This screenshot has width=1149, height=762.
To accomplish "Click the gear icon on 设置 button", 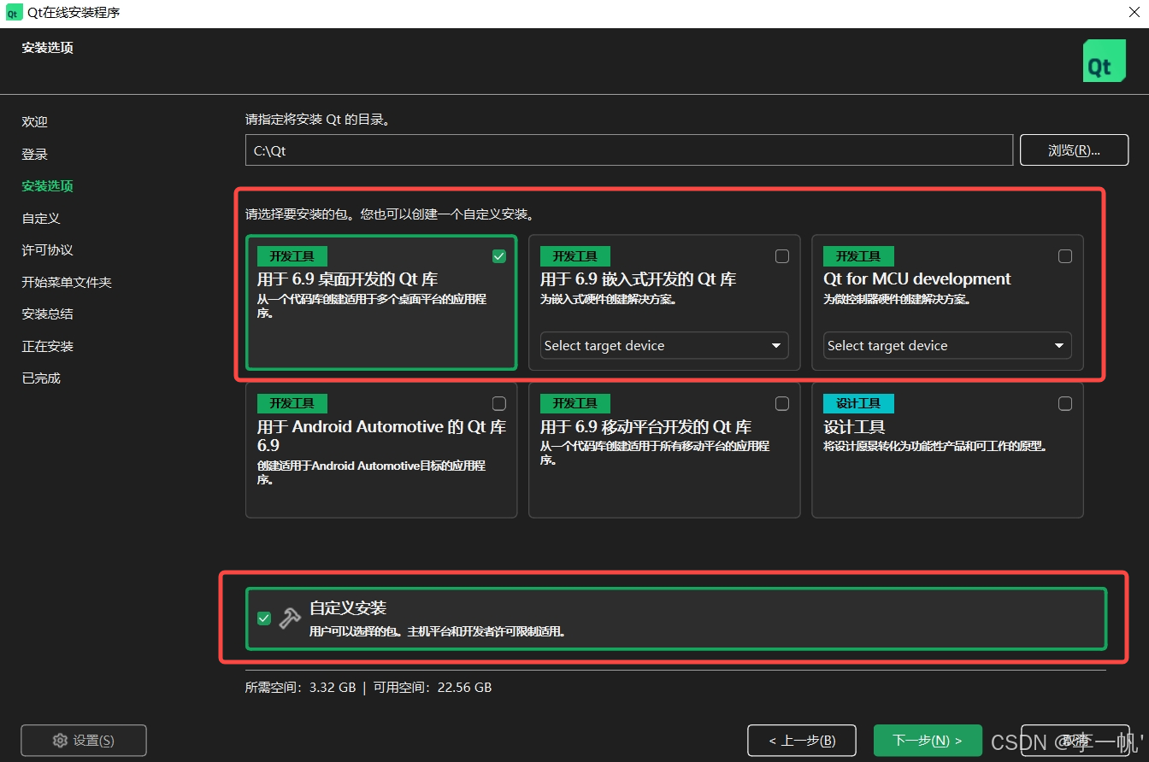I will click(60, 741).
